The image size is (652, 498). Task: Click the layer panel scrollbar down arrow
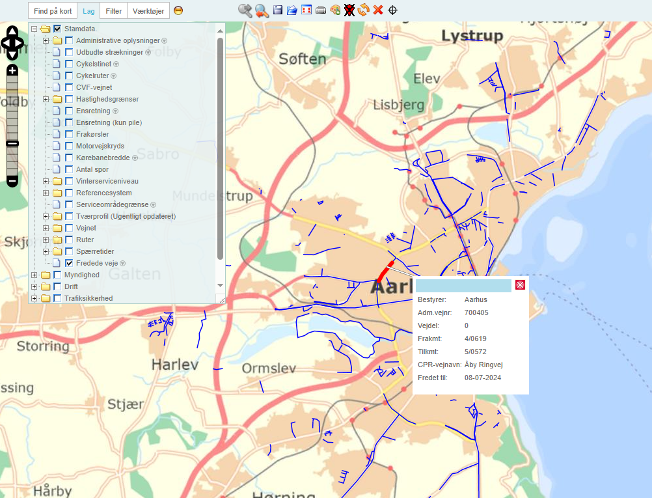pyautogui.click(x=220, y=285)
